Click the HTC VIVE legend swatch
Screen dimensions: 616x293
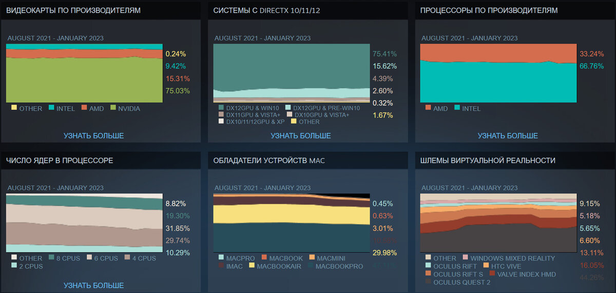point(486,266)
